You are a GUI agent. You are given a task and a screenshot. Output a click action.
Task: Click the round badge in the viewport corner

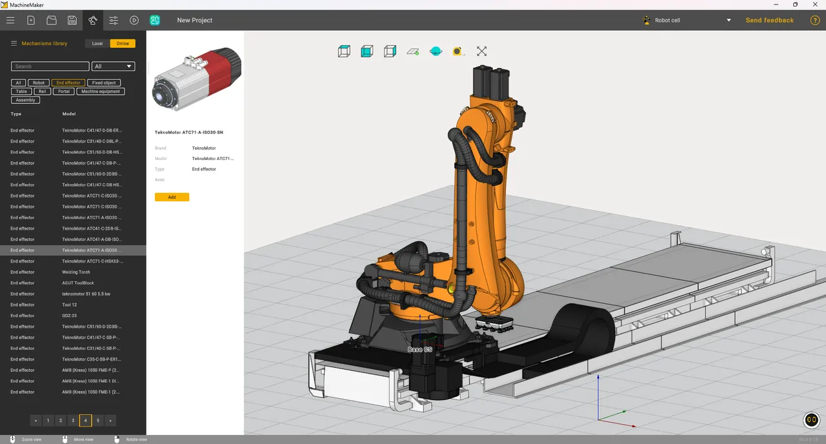click(x=811, y=420)
